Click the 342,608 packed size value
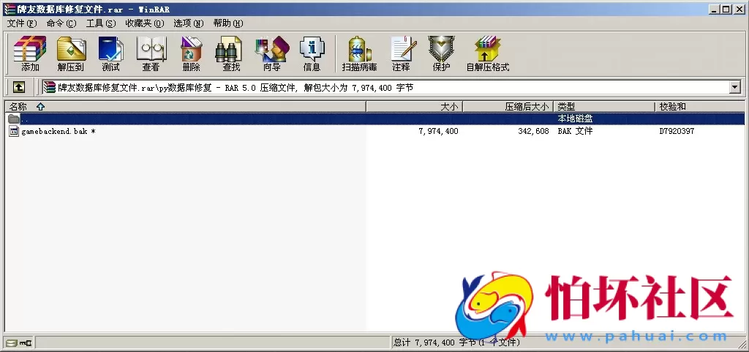This screenshot has height=352, width=749. 533,131
